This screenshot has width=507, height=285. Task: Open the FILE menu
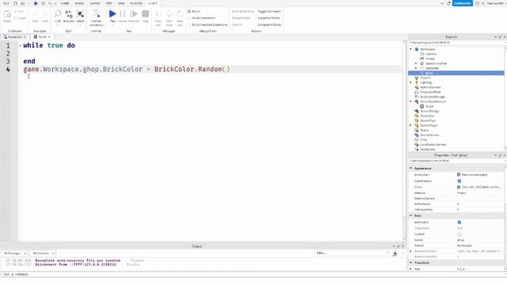pos(6,3)
